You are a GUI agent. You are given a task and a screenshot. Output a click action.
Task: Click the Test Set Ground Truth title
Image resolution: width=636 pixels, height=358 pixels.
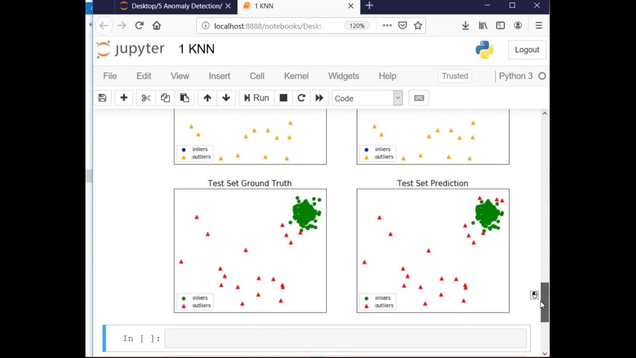click(x=249, y=183)
